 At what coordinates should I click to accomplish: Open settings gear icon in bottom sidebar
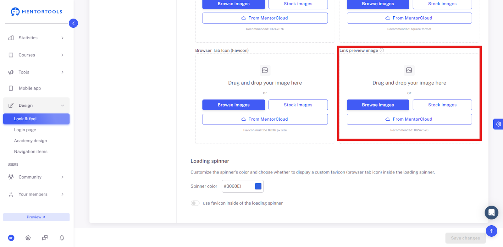[28, 238]
